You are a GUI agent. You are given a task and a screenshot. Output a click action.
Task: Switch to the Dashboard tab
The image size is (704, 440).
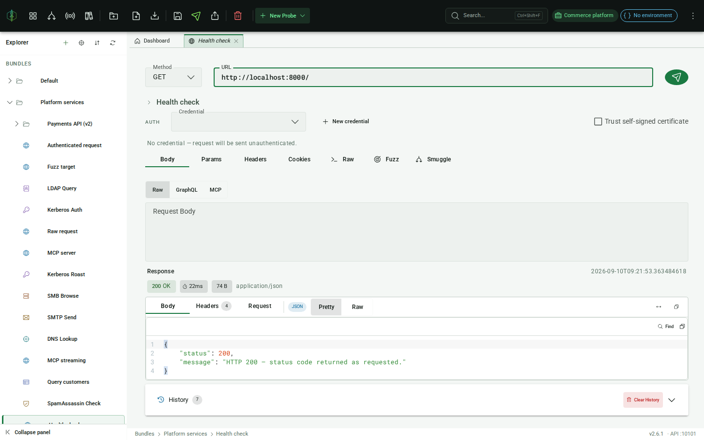pos(152,41)
